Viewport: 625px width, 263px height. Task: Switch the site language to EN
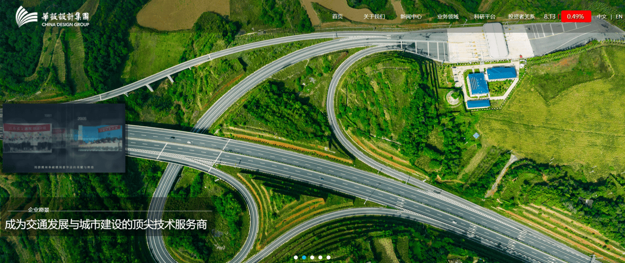click(x=619, y=17)
